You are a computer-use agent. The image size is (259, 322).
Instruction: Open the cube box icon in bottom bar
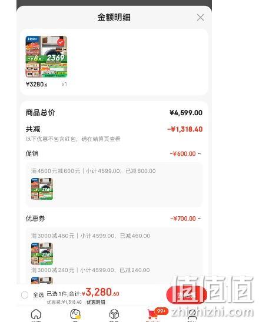coord(114,314)
